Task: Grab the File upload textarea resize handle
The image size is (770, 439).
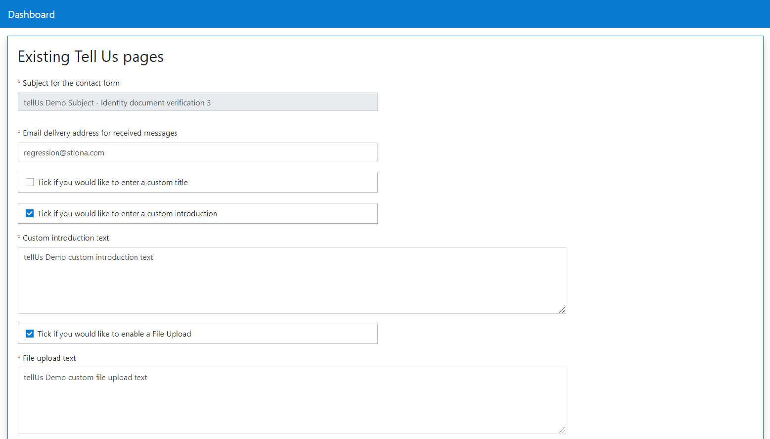Action: 562,430
